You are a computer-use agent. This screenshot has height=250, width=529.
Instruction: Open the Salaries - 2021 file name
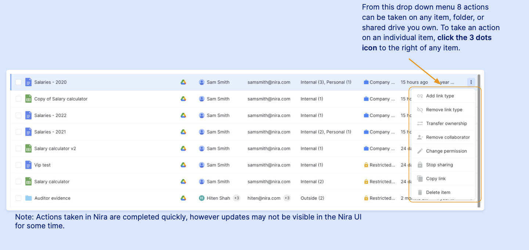pyautogui.click(x=50, y=132)
